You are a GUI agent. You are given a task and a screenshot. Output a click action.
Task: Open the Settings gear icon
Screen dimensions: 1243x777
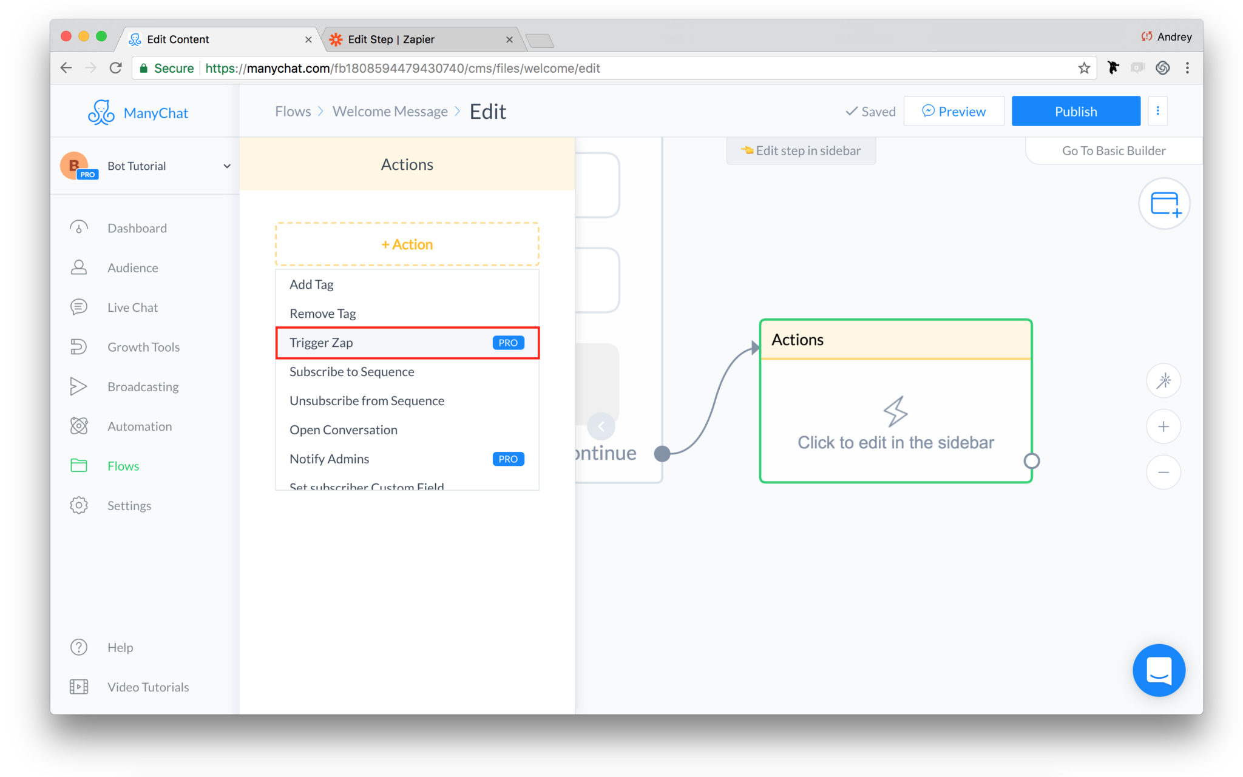tap(79, 505)
